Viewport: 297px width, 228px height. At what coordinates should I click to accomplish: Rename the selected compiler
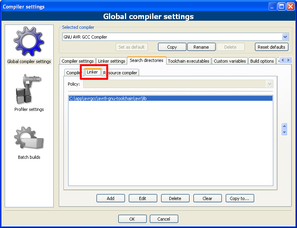click(201, 47)
